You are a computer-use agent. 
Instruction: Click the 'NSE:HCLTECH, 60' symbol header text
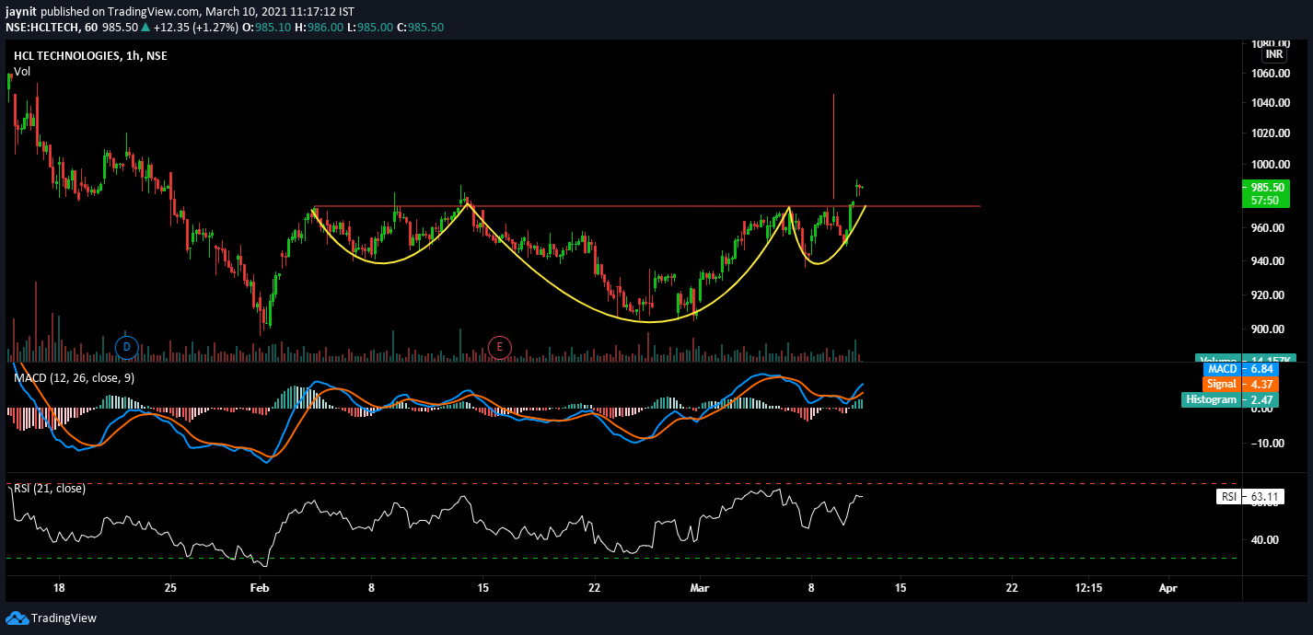coord(52,28)
